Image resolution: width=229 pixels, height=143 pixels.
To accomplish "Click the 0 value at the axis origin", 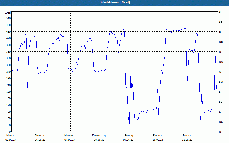I will click(10, 132).
